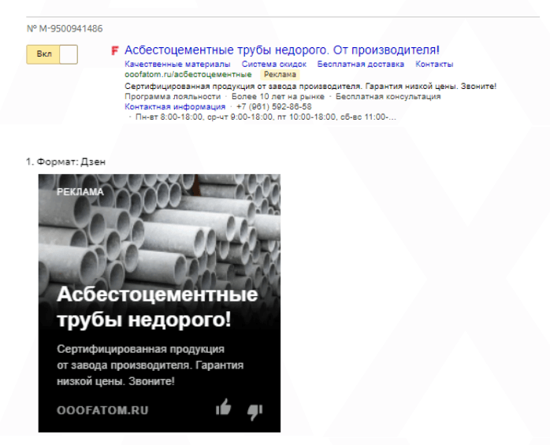Toggle the Вкл ad switch

(x=52, y=54)
